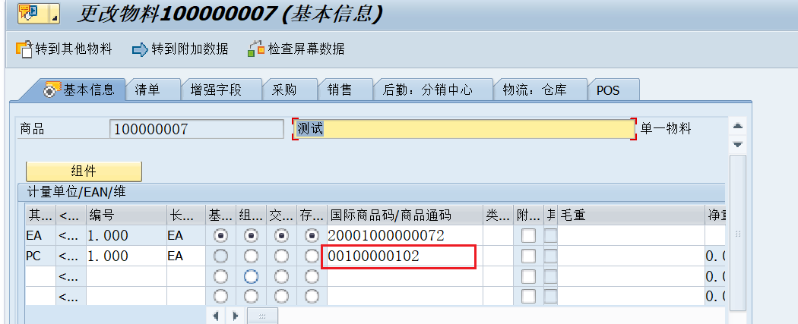The image size is (798, 324).
Task: Open the dropdown arrow next to menu icon
Action: coord(55,14)
